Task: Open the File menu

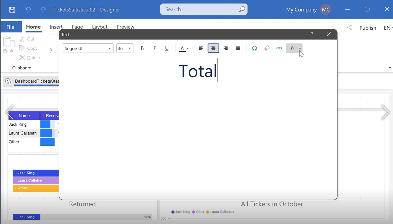Action: click(x=11, y=27)
